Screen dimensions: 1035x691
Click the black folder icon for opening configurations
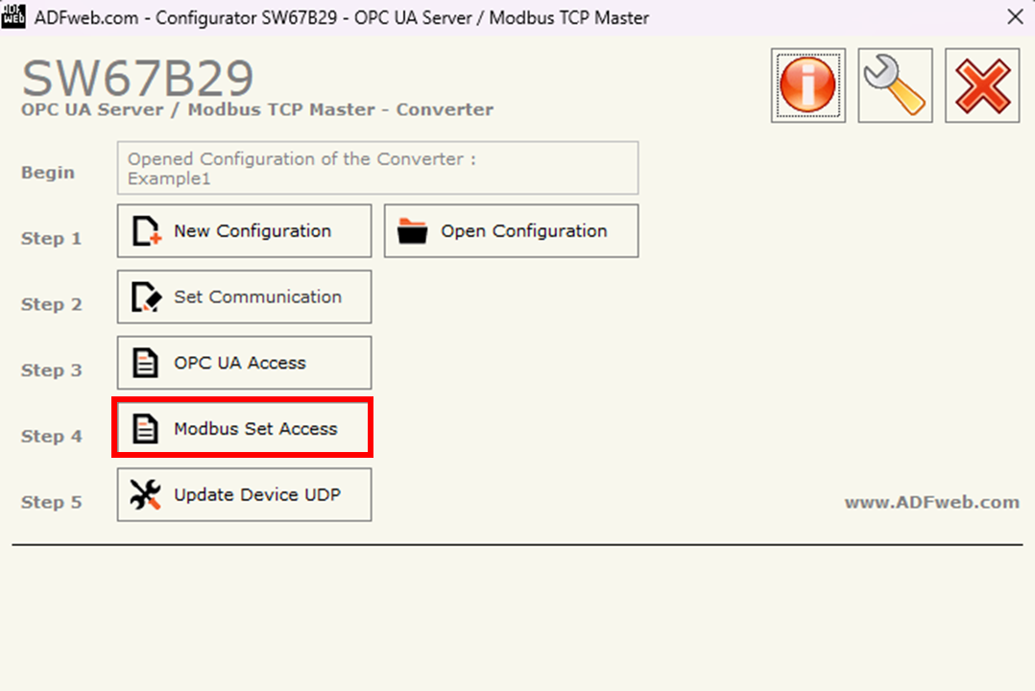pos(413,230)
